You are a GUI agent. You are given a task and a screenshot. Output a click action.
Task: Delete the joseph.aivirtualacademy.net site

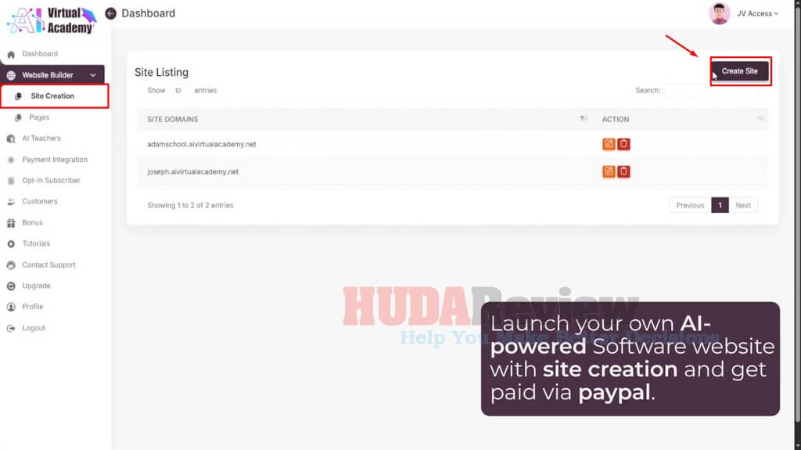click(x=623, y=171)
